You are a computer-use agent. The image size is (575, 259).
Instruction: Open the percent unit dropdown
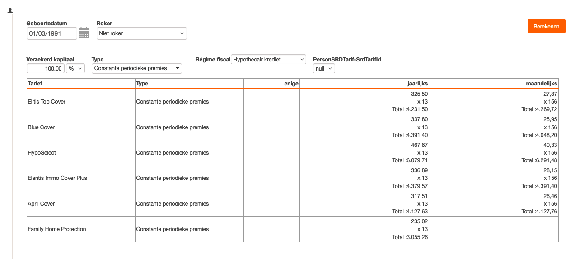(75, 68)
